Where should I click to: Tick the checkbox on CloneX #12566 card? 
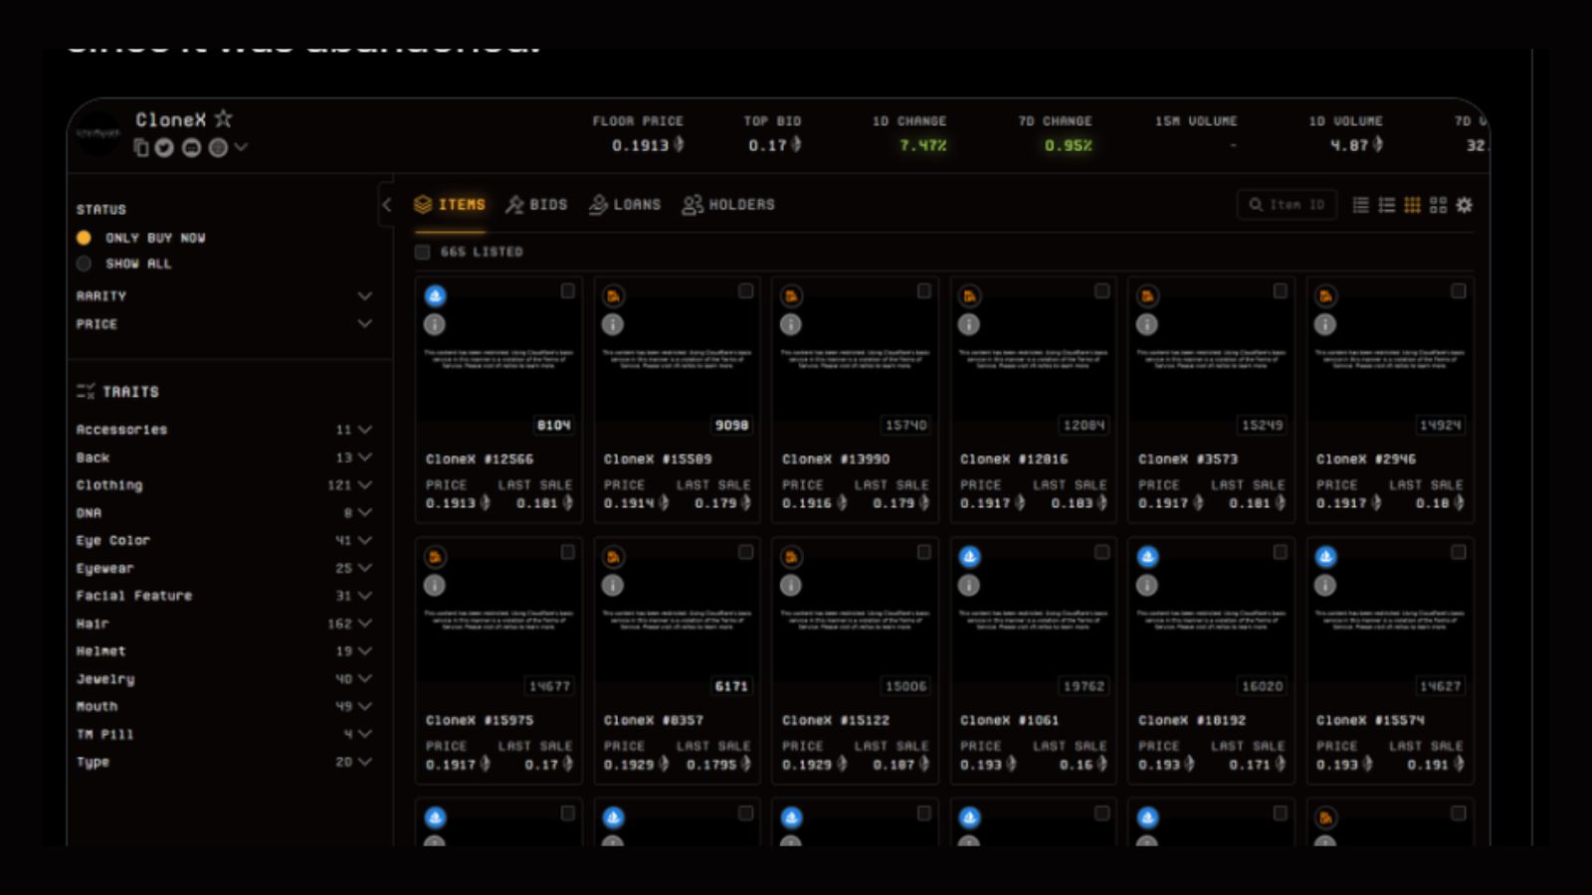click(567, 290)
